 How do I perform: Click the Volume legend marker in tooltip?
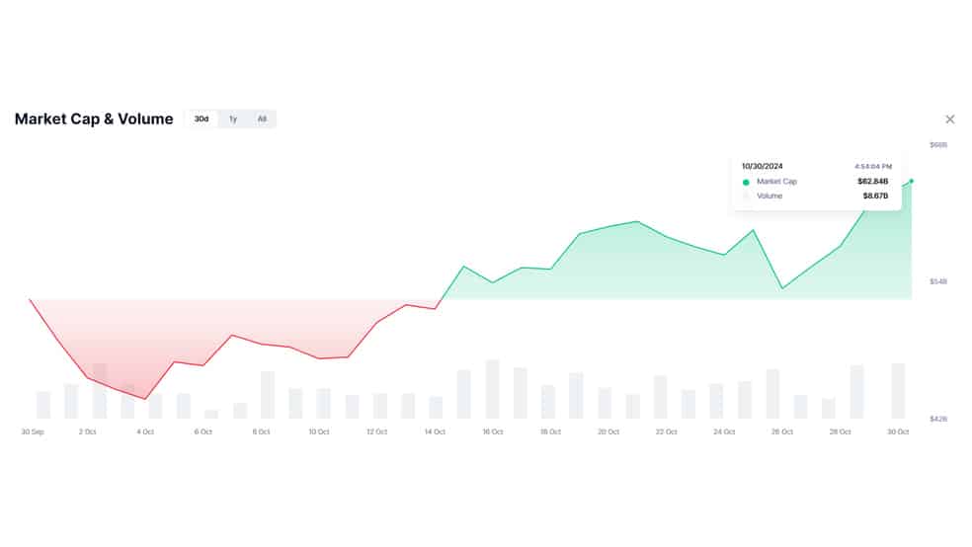click(x=746, y=196)
